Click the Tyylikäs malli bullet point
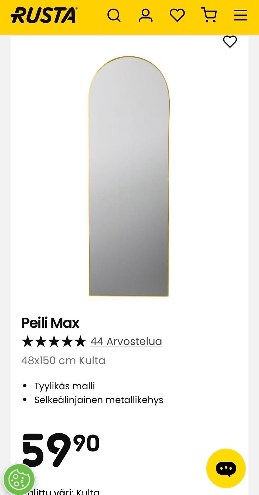Viewport: 259px width, 495px height. click(64, 386)
